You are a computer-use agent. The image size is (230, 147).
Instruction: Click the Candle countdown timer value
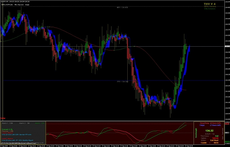point(216,143)
